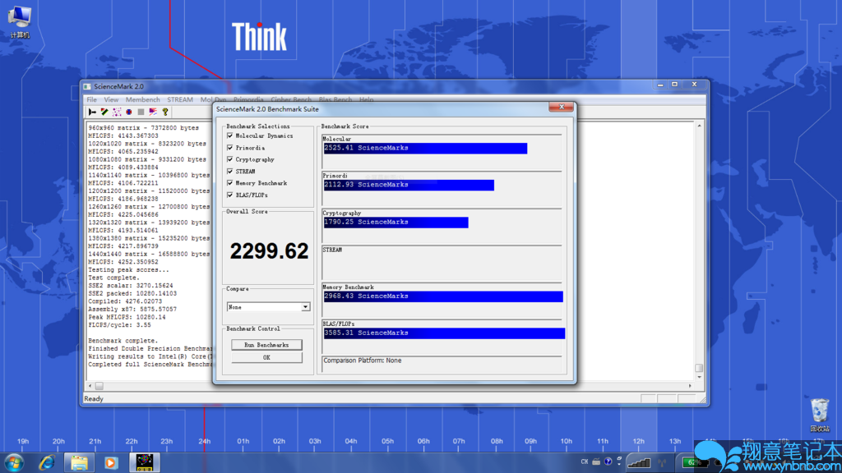
Task: Minimize the ScienceMark 2.0 main window
Action: pos(660,85)
